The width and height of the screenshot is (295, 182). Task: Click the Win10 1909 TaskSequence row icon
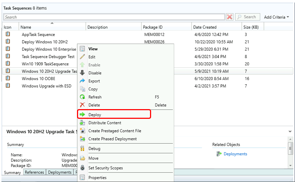coord(8,63)
